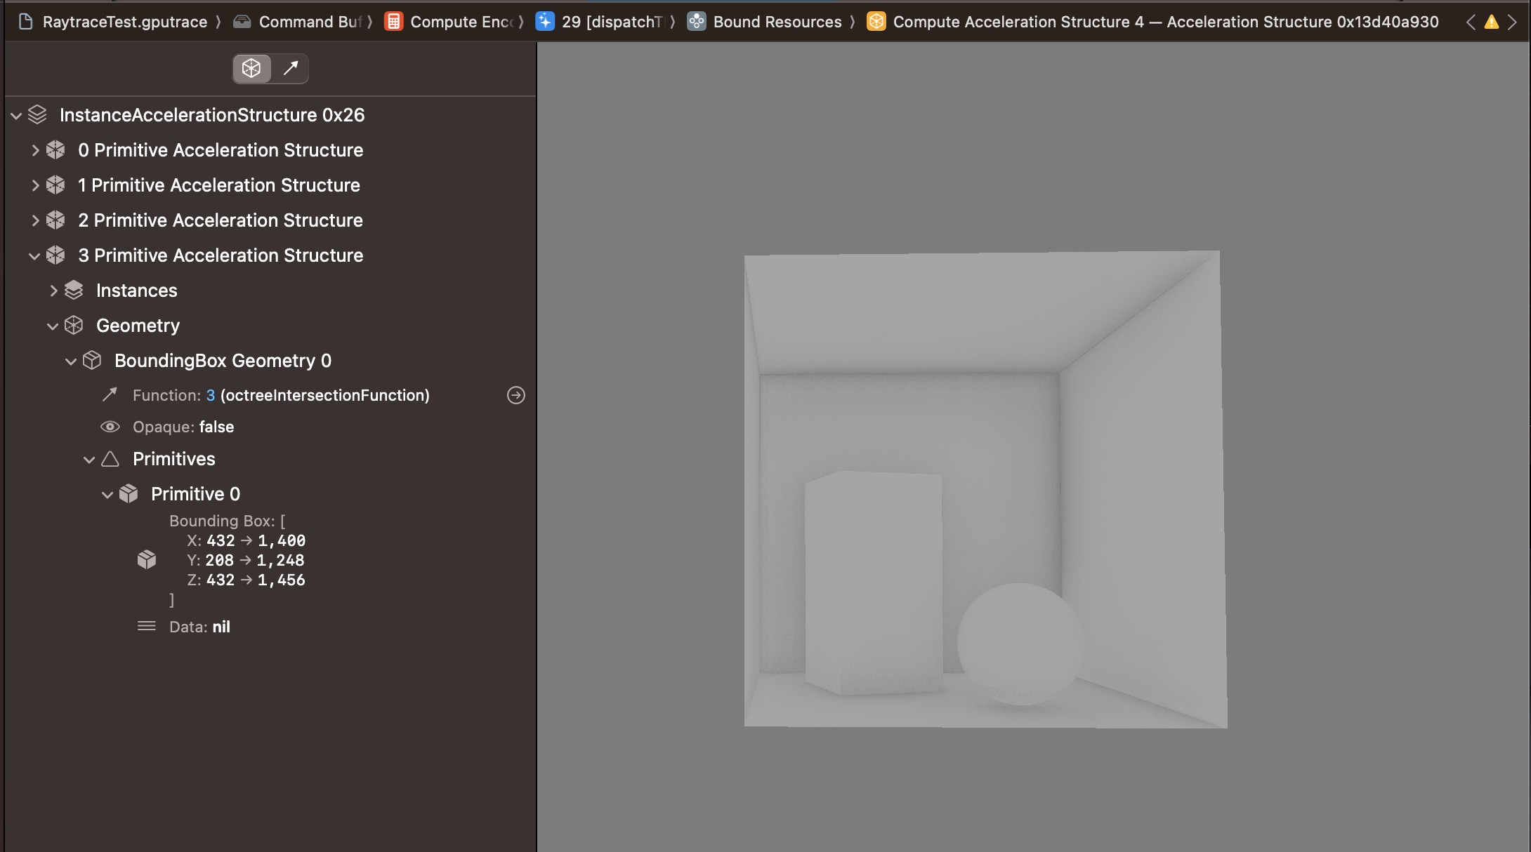
Task: Open the Bound Resources breadcrumb item
Action: pos(777,22)
